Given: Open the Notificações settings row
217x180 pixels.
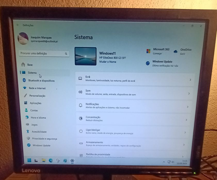Looking at the screenshot, I should pos(134,106).
